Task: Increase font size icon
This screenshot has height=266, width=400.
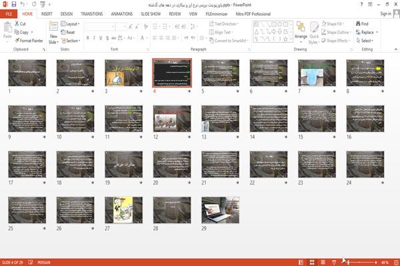Action: 131,27
